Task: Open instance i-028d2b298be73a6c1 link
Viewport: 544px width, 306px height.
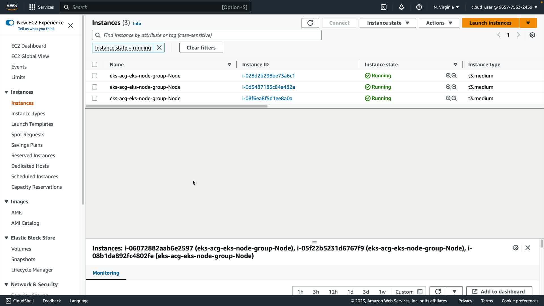Action: click(x=268, y=76)
